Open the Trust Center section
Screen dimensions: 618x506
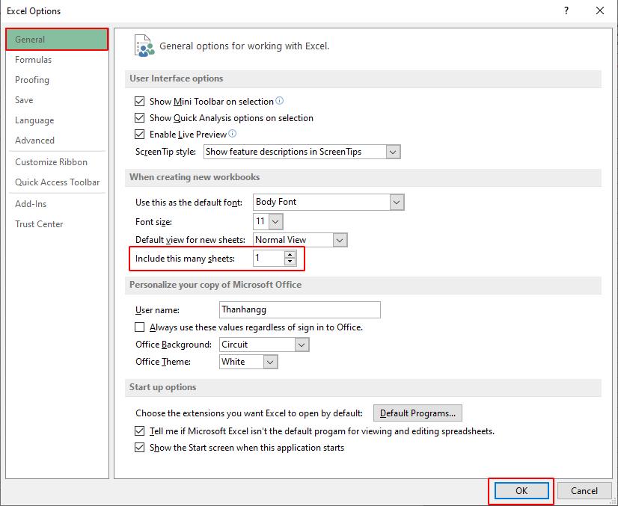[39, 223]
